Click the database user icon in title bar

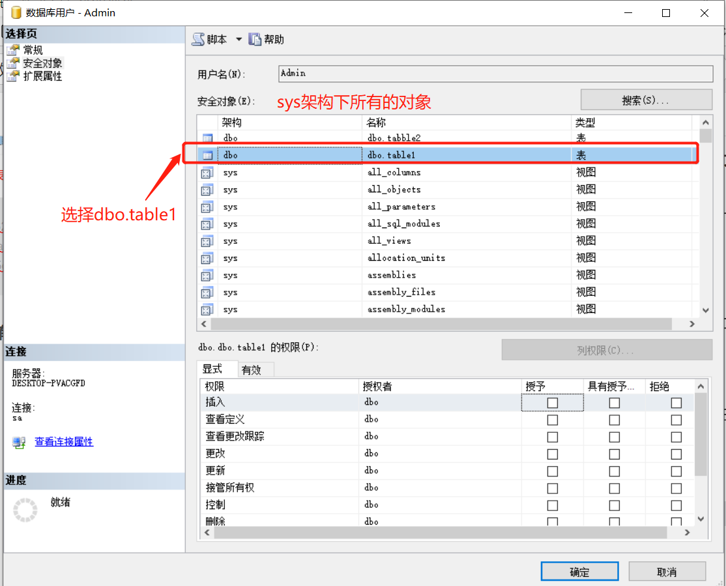coord(14,12)
